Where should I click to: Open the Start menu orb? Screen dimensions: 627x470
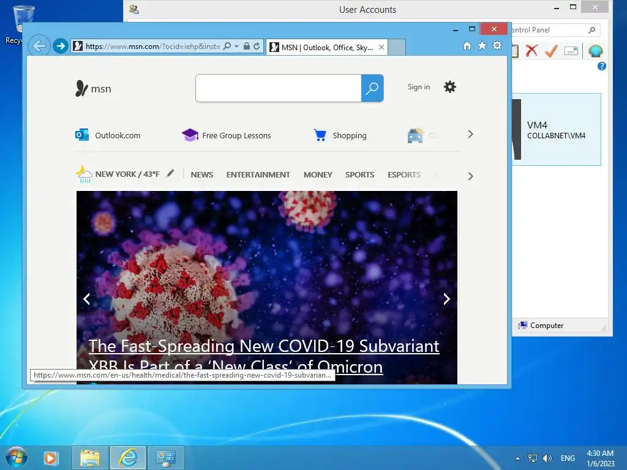(x=17, y=457)
